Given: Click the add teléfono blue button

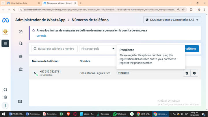Looking at the screenshot, I should pyautogui.click(x=192, y=49).
